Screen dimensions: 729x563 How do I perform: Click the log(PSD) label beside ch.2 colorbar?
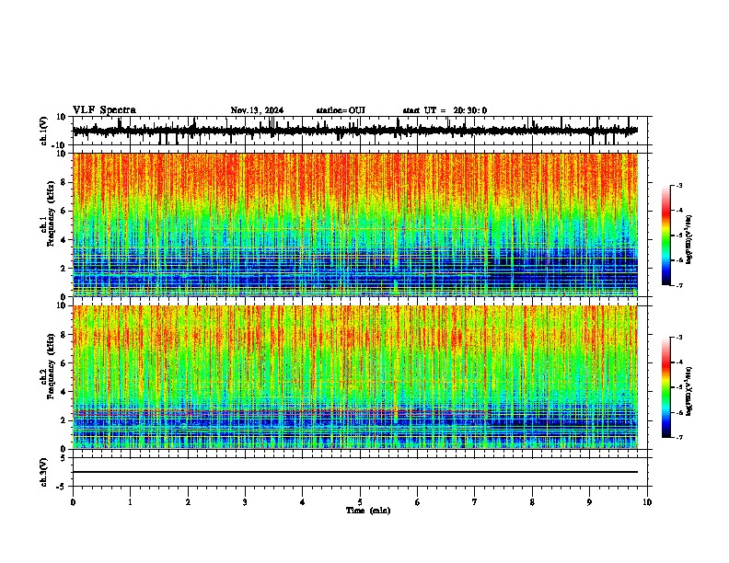(688, 392)
